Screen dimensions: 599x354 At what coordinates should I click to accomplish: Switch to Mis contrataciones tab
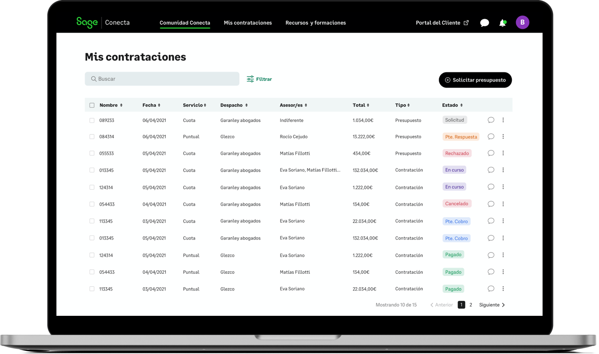[247, 23]
